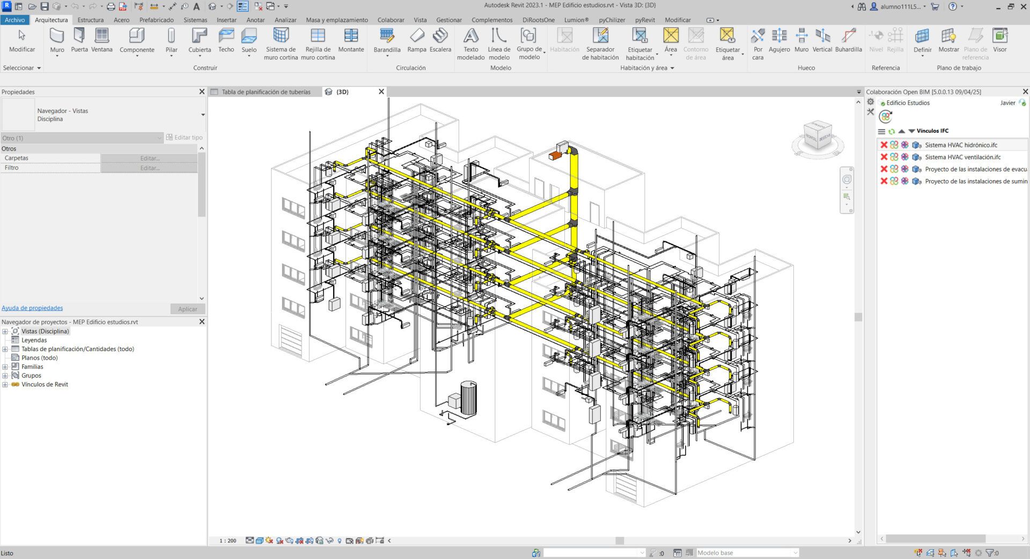Click the 3D view horizontal scrollbar thumb
This screenshot has height=559, width=1030.
(620, 541)
